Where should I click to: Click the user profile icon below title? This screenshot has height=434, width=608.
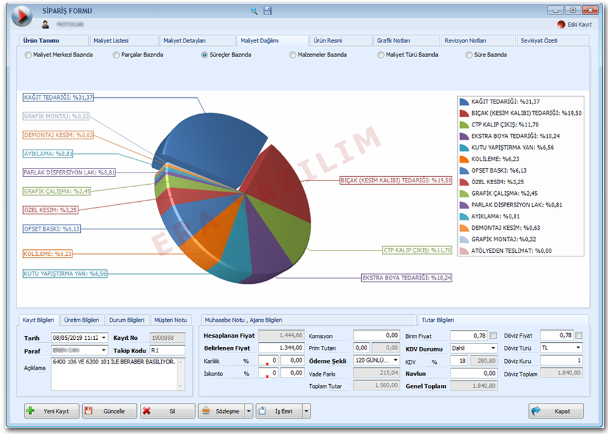click(x=45, y=24)
